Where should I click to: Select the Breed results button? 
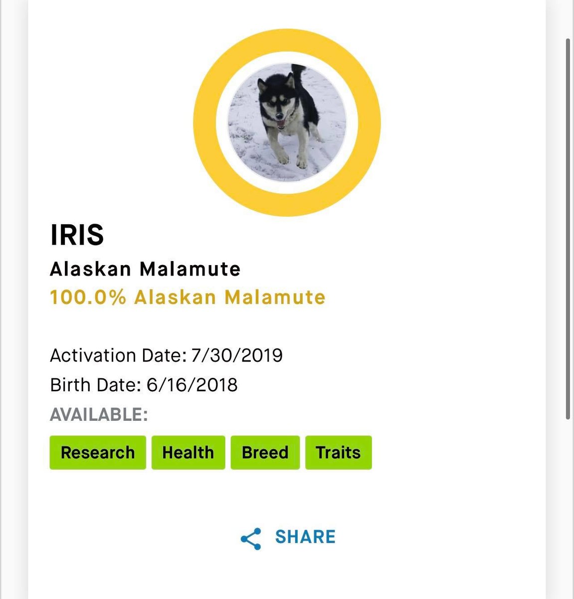point(265,452)
